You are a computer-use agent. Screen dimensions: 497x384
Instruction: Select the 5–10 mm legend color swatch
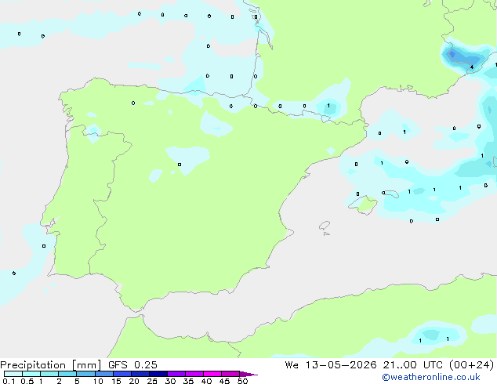coord(85,374)
